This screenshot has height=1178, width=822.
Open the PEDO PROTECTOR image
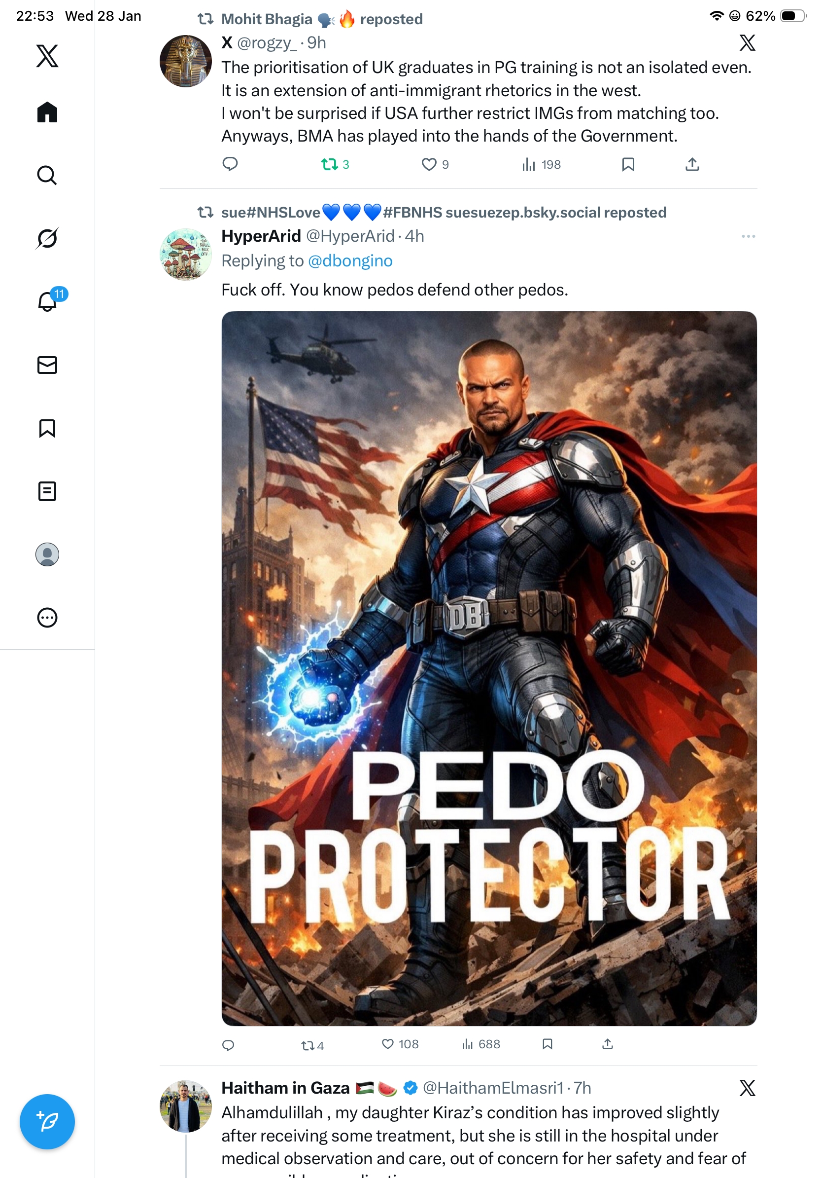[489, 668]
